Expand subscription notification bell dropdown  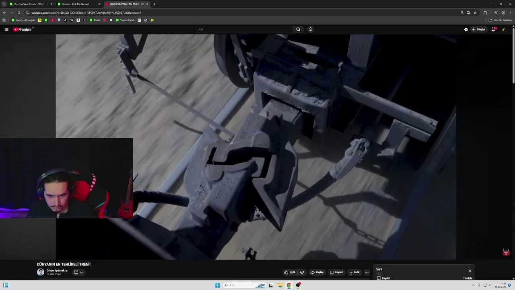[x=78, y=272]
